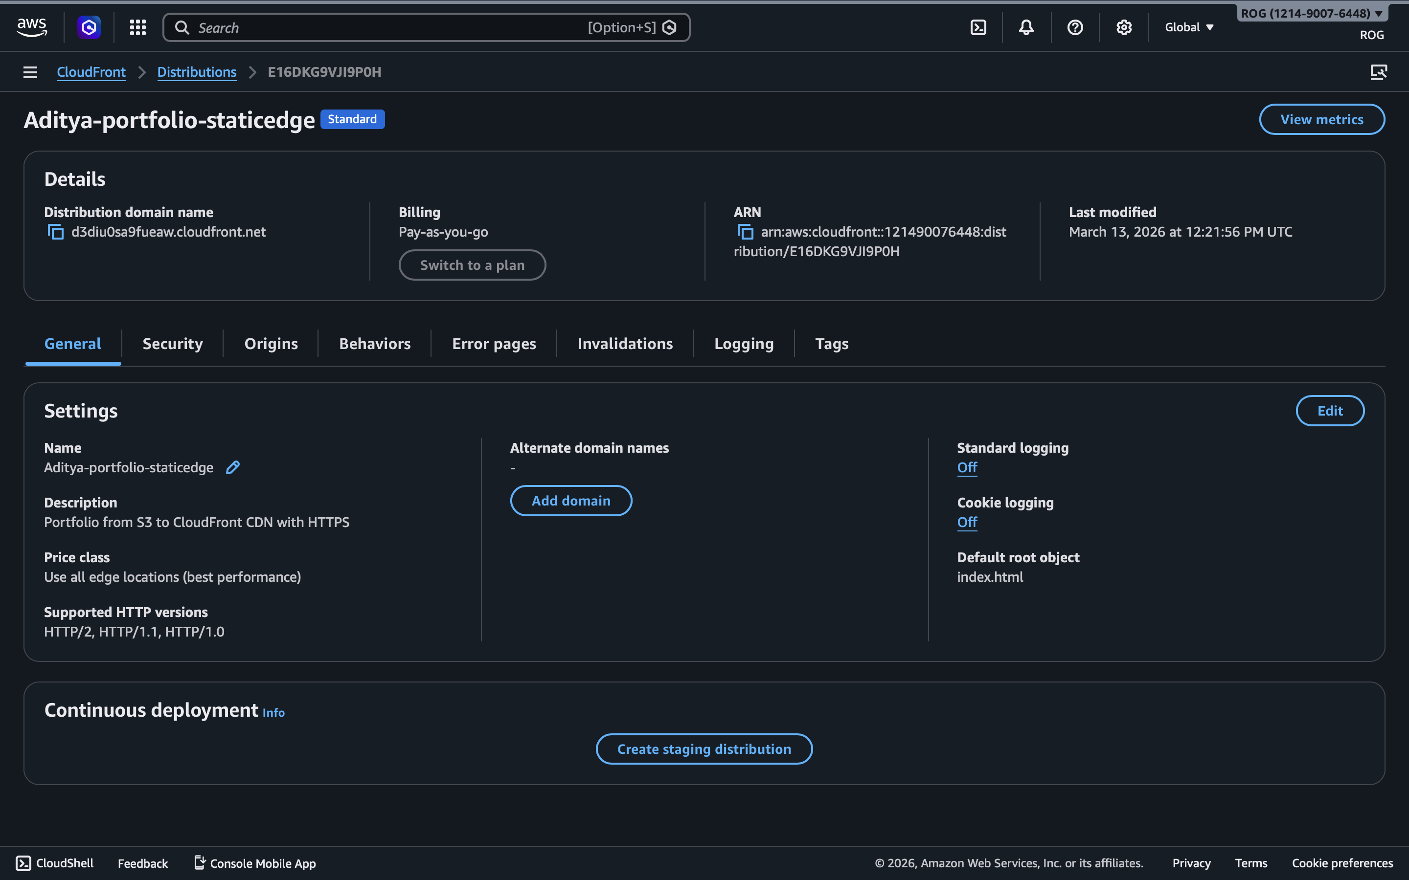Click Create staging distribution button

(704, 749)
